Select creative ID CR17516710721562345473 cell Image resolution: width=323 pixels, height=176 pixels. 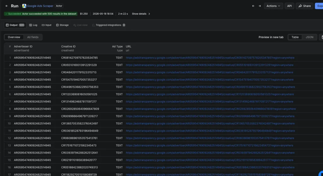click(79, 145)
